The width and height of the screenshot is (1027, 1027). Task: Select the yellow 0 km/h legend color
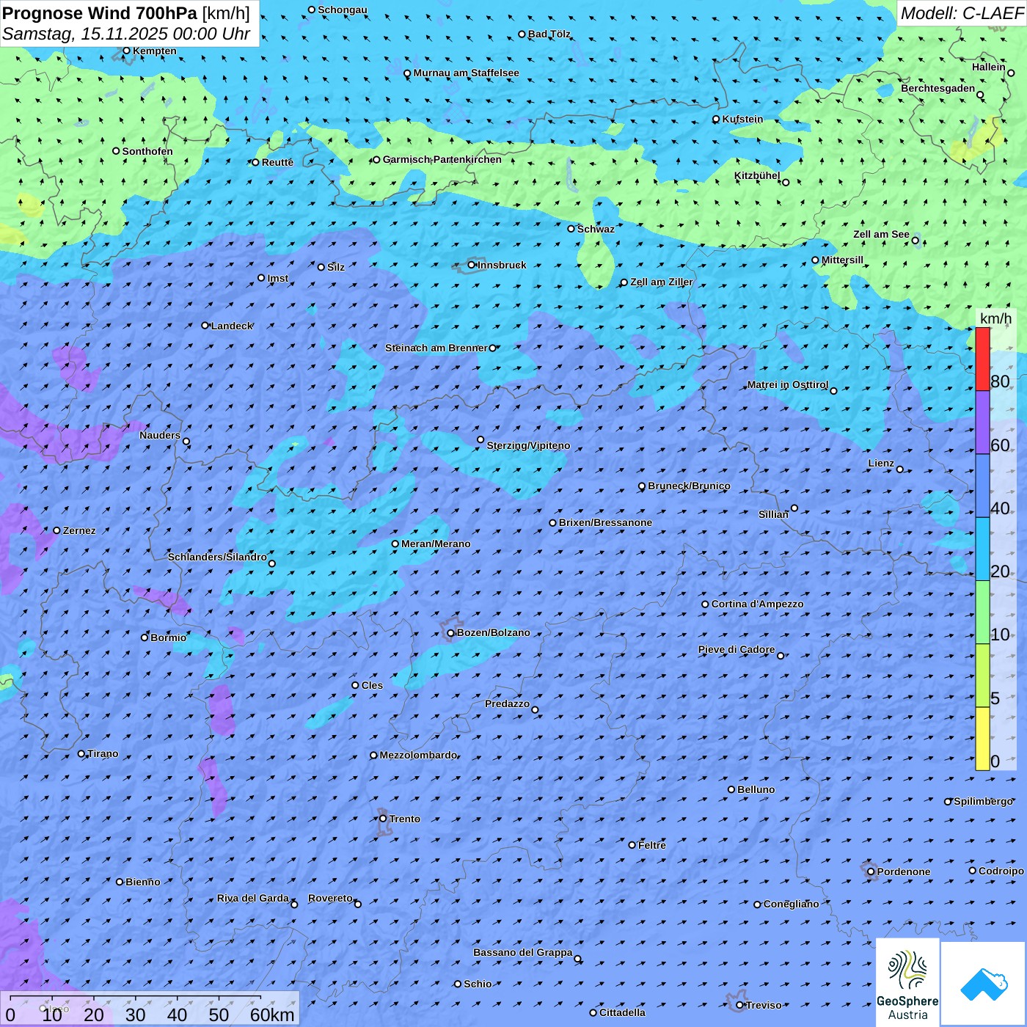tap(982, 739)
